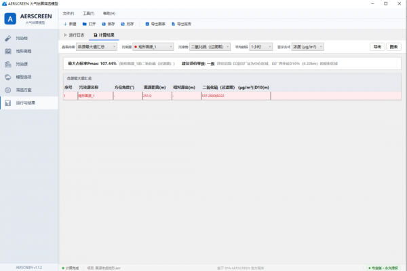Click the 离源距离(m) column header
This screenshot has width=407, height=271.
(x=155, y=88)
